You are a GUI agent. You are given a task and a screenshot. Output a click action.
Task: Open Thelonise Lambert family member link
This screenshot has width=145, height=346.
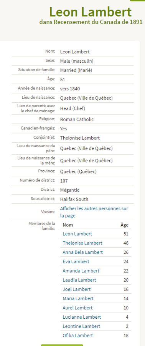tap(82, 243)
